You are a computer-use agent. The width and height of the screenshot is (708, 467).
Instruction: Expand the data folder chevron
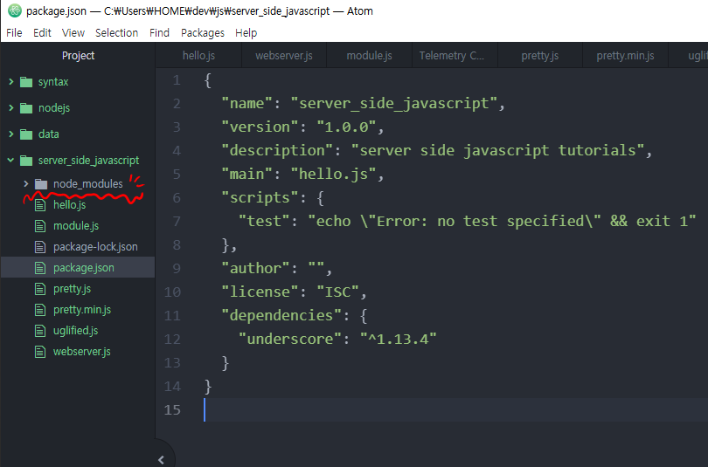click(x=11, y=134)
